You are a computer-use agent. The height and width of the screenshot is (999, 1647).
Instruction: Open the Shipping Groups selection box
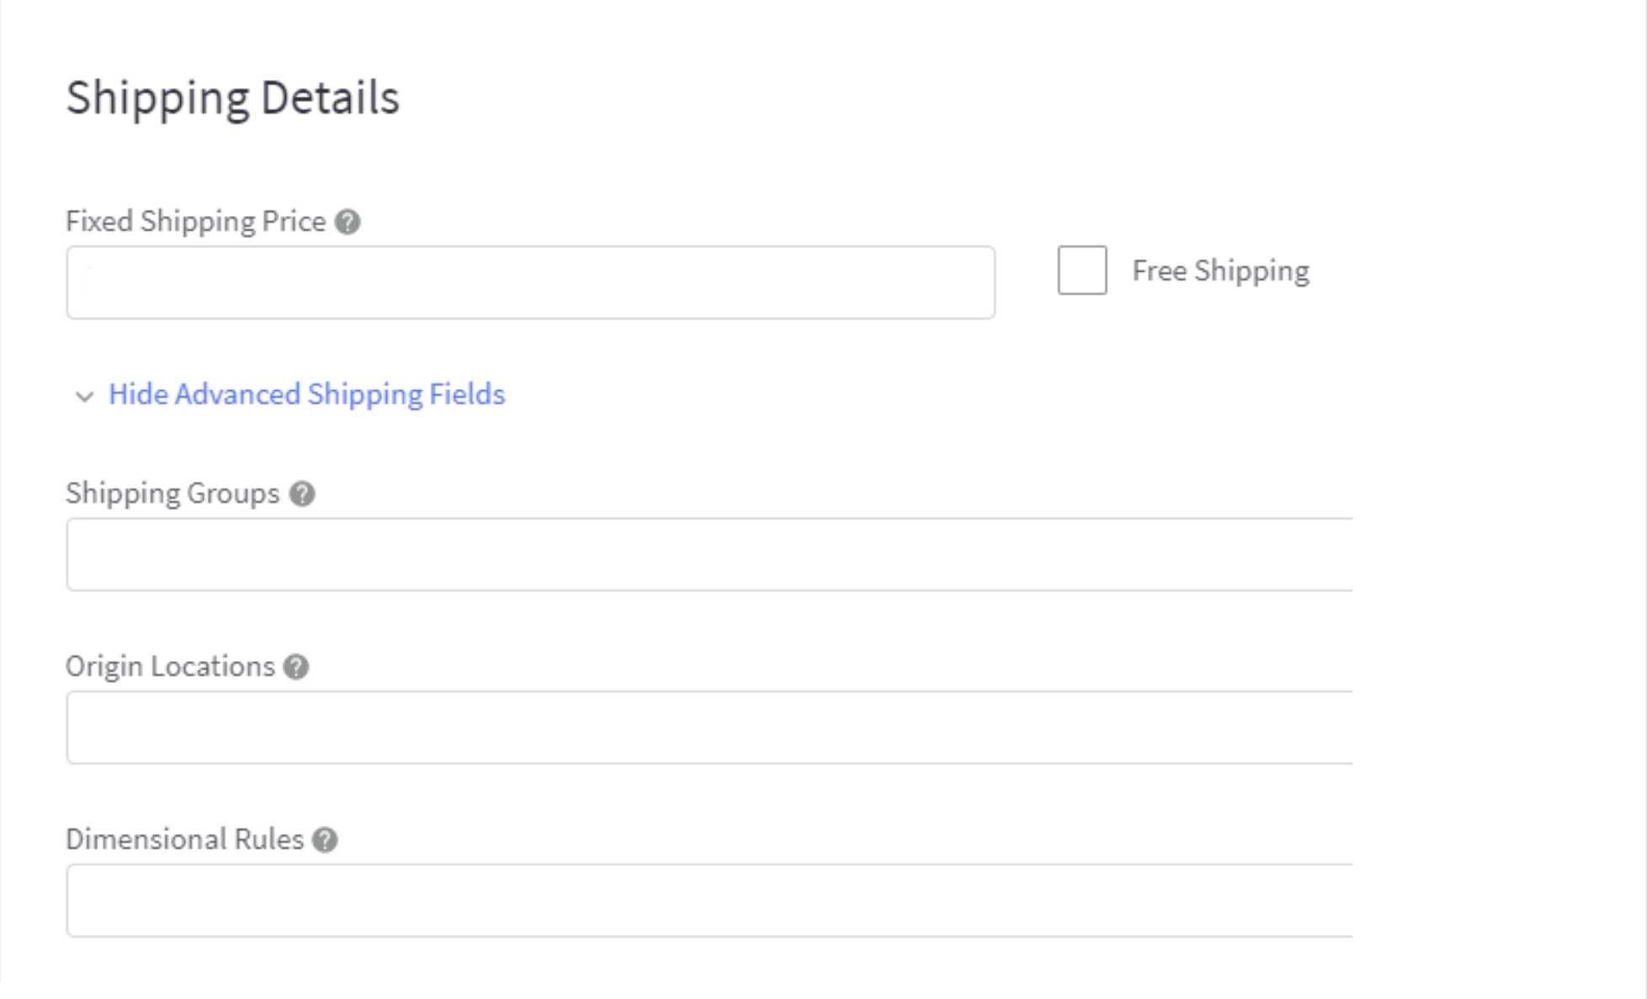[709, 554]
